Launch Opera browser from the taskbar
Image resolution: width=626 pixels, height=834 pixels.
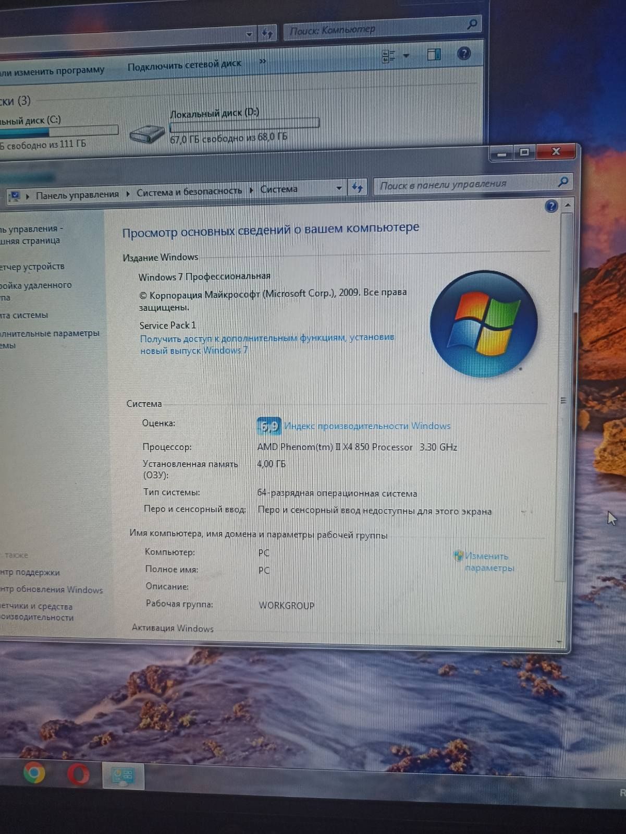click(78, 774)
